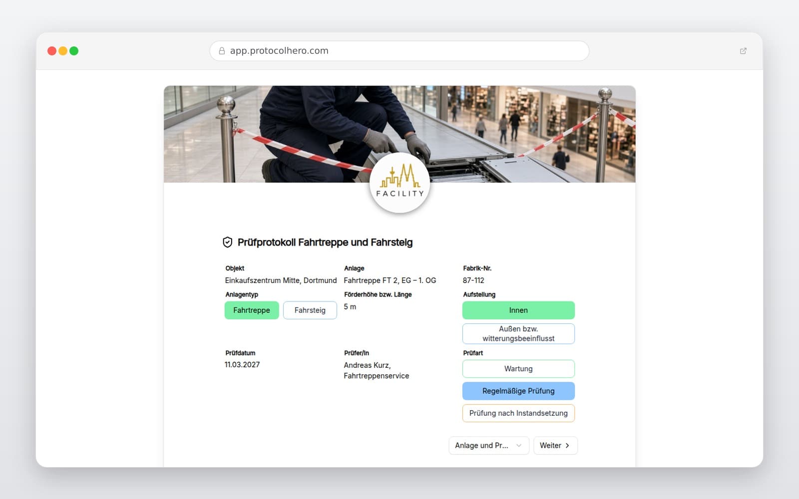Click the Prüfer/in value Andreas Kurz
This screenshot has width=799, height=499.
(x=376, y=370)
